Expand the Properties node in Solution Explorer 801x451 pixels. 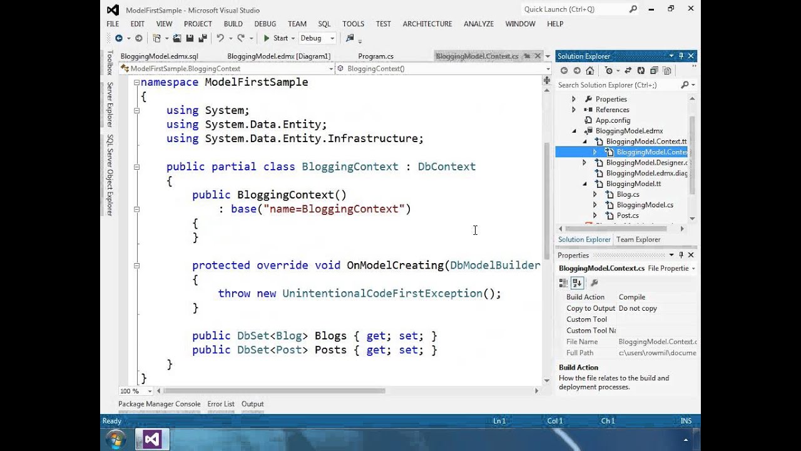pyautogui.click(x=574, y=99)
